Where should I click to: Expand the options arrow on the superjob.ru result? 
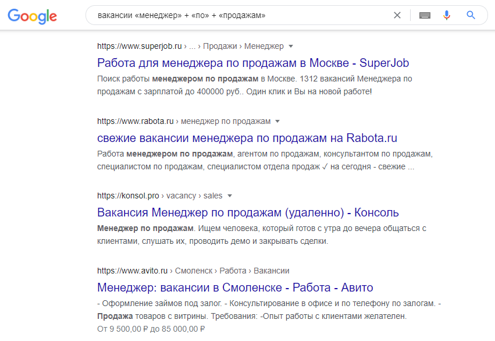point(289,46)
